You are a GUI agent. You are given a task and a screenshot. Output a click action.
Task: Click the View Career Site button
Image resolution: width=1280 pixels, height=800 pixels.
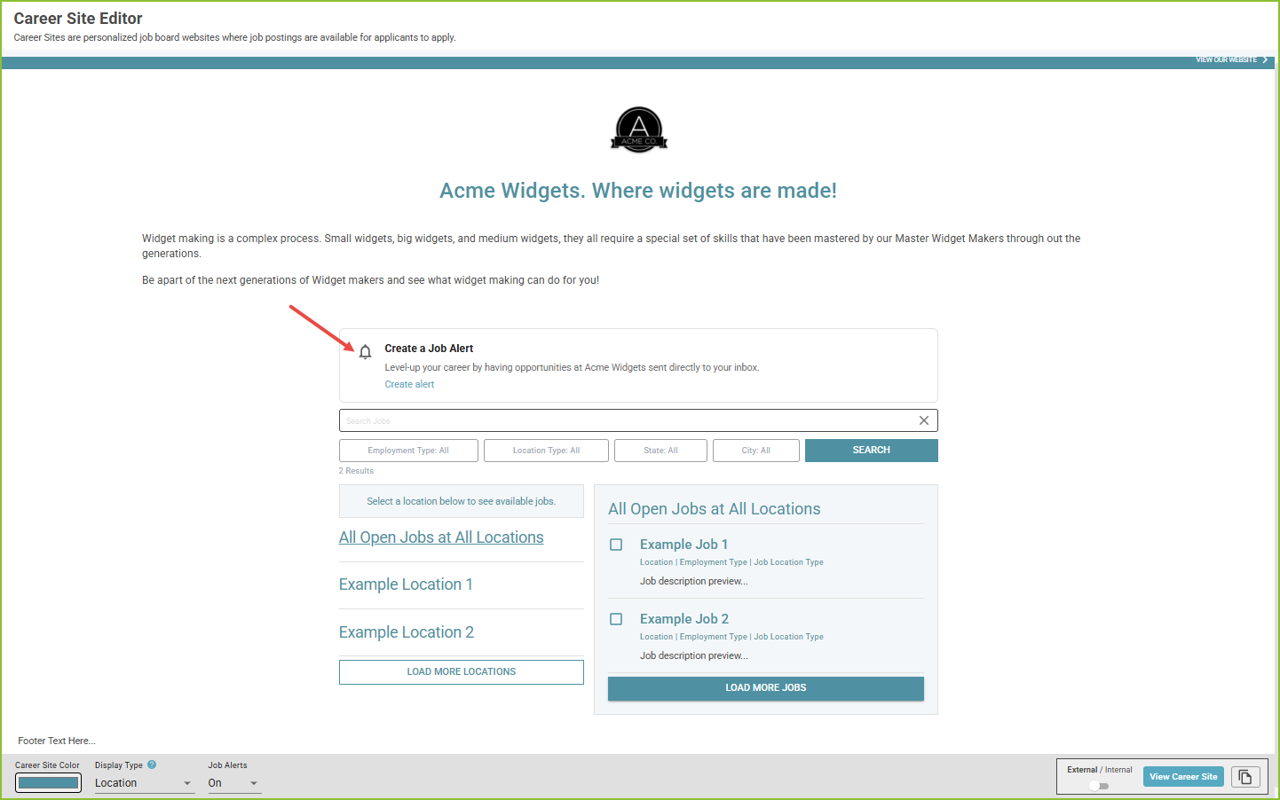[1183, 777]
